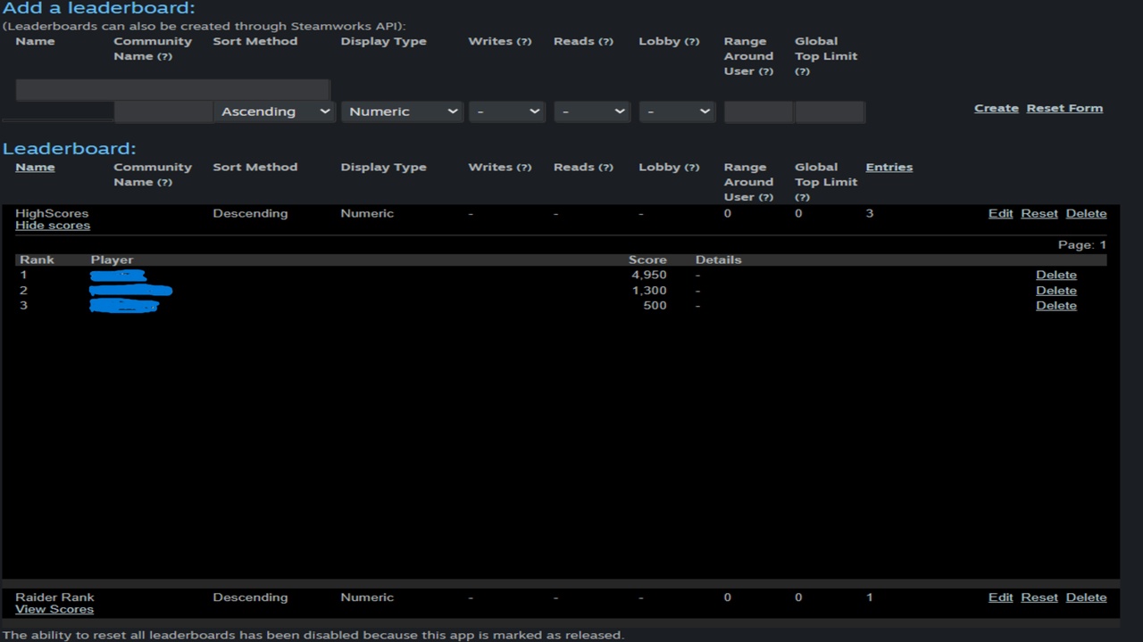This screenshot has height=642, width=1143.
Task: Delete the rank 2 score entry of 1,300
Action: [1056, 290]
